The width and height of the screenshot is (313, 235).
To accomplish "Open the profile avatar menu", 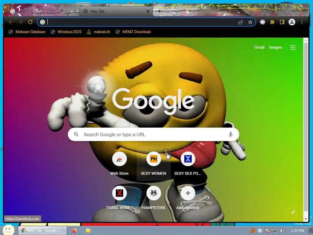I will [292, 22].
